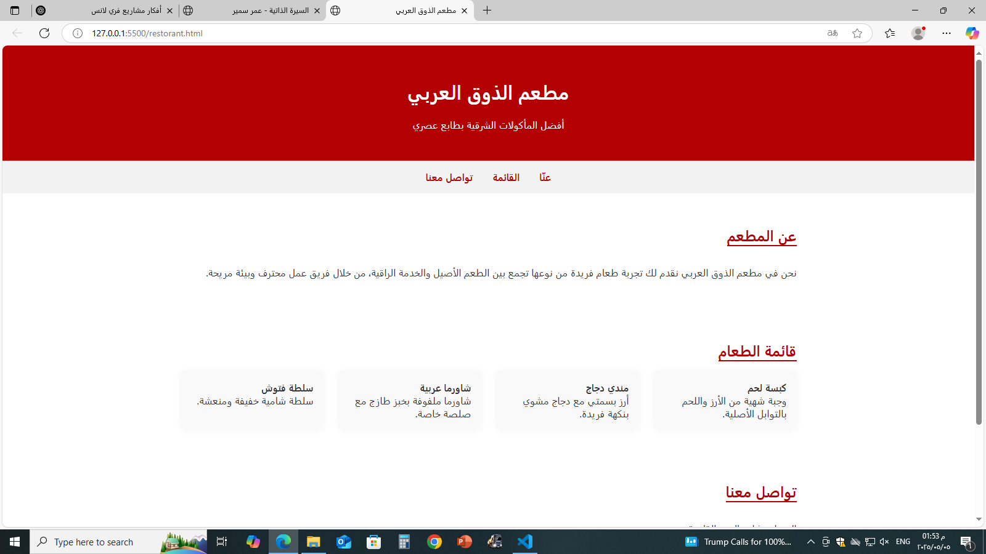Add this page to favorites star
This screenshot has width=986, height=554.
857,33
